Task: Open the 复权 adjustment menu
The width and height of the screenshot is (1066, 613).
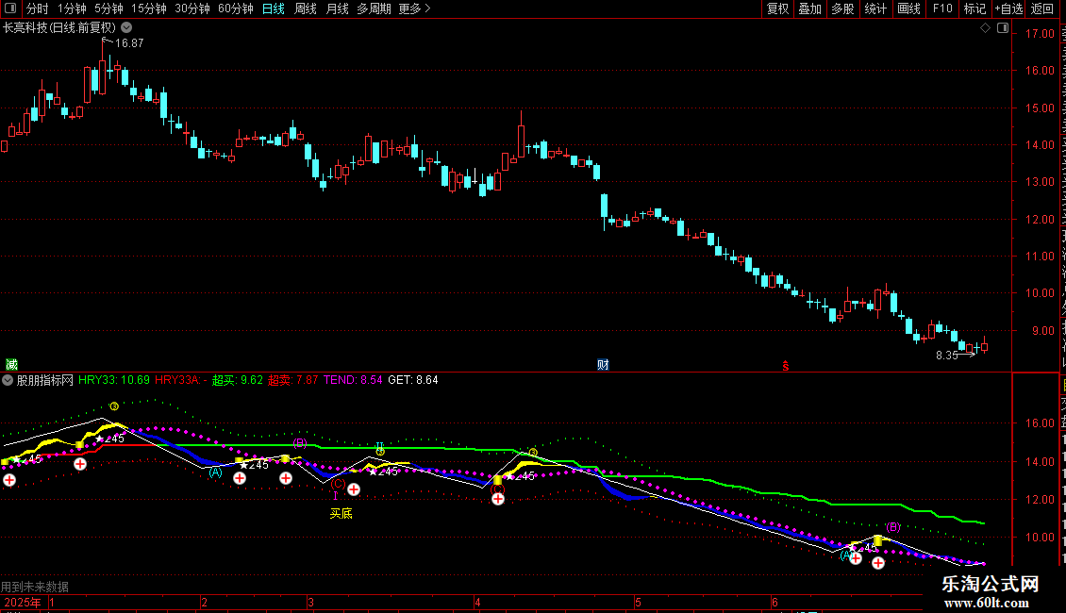Action: [x=777, y=8]
